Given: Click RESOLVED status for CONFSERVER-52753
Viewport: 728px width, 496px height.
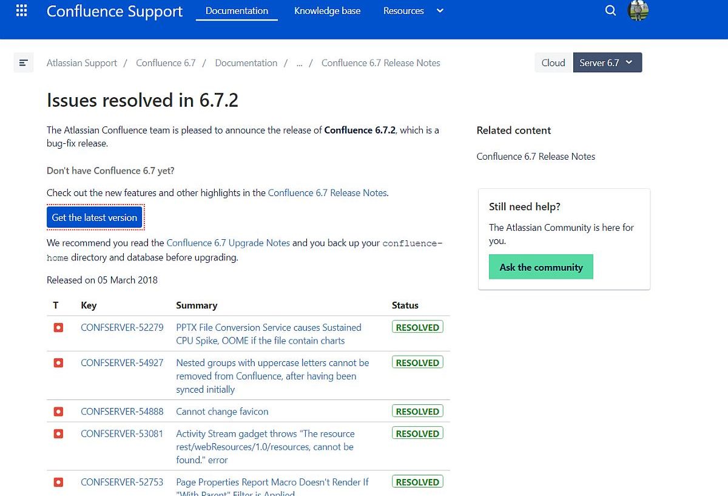Looking at the screenshot, I should [417, 482].
